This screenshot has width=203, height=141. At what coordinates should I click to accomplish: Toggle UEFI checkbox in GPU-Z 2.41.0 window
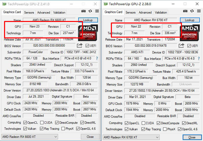[87, 46]
